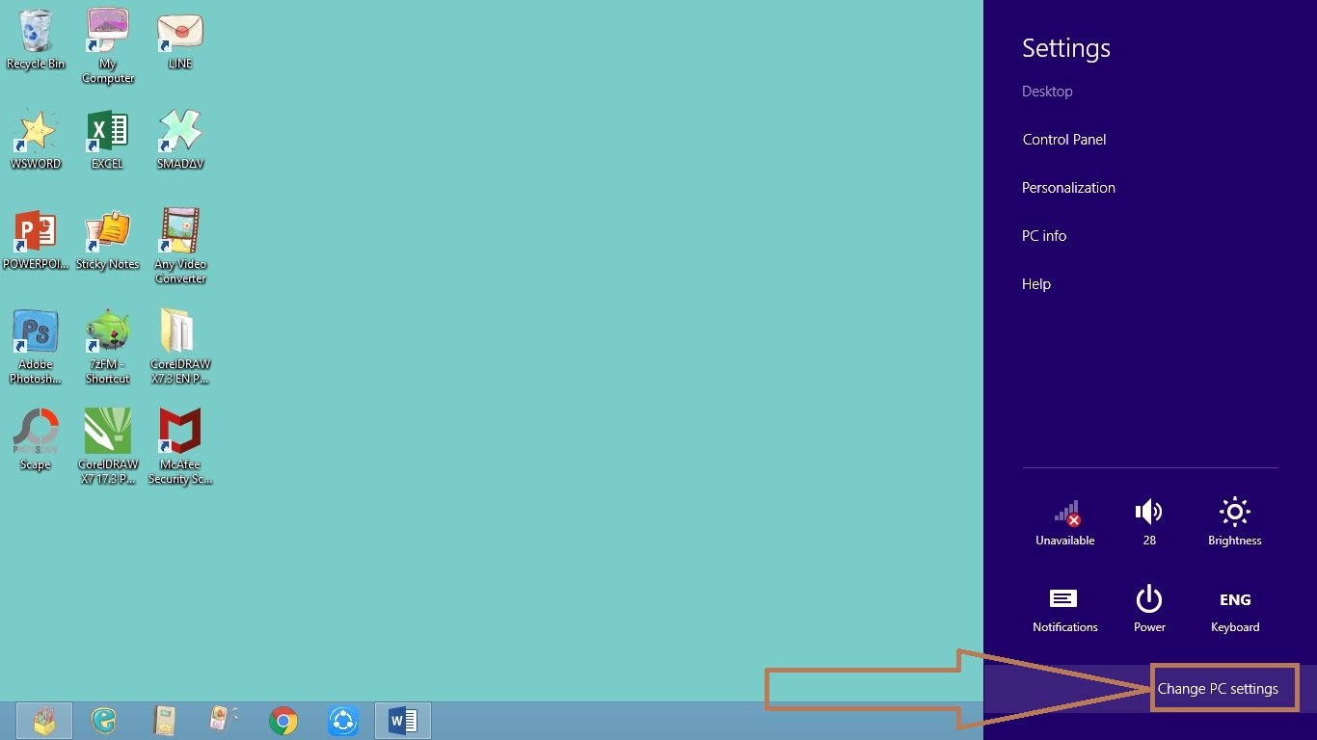Select the EXCEL desktop shortcut
Screen dimensions: 1317x740
107,140
